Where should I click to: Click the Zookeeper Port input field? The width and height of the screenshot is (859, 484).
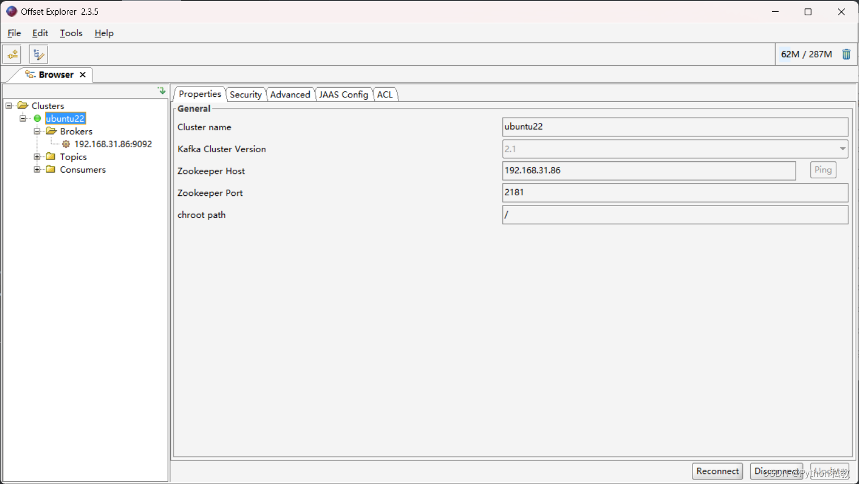coord(675,192)
